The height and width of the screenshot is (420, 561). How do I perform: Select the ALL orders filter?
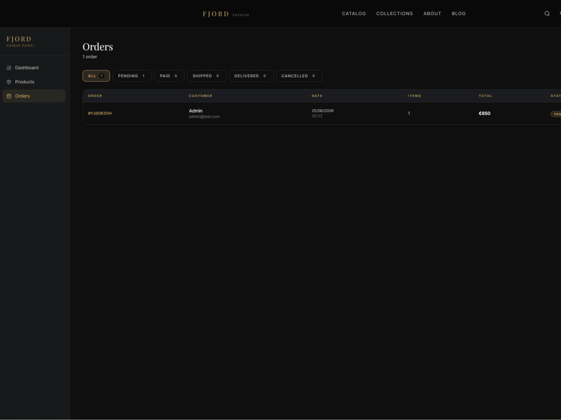coord(96,76)
